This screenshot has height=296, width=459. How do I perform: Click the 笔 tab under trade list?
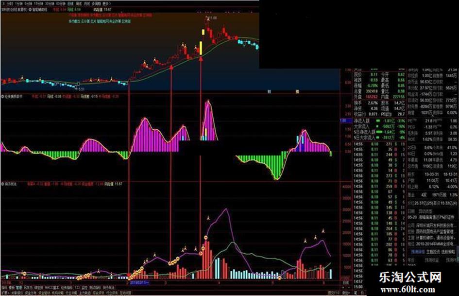point(356,293)
